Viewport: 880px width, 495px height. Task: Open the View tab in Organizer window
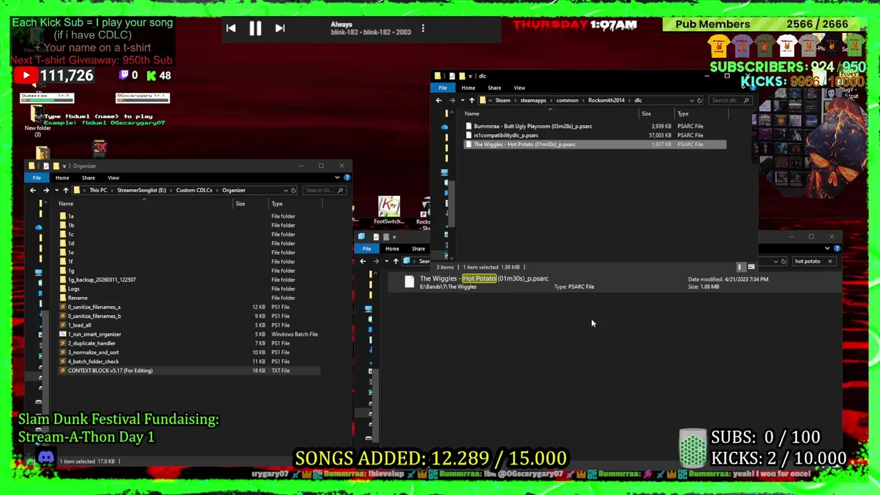point(113,178)
